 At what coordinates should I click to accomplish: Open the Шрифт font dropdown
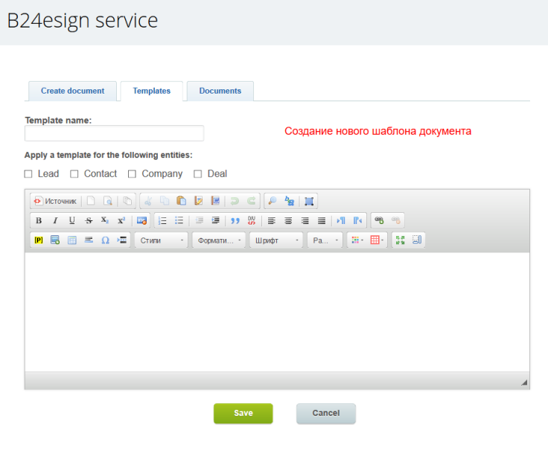click(x=276, y=240)
